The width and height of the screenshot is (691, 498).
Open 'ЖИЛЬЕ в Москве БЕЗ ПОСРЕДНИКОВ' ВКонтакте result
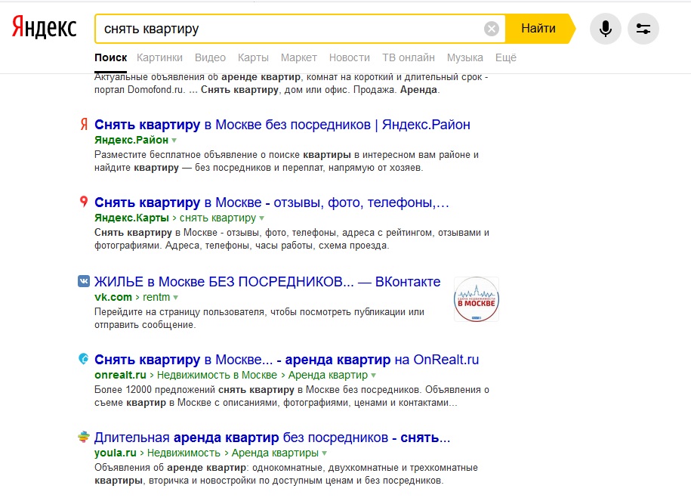(267, 282)
